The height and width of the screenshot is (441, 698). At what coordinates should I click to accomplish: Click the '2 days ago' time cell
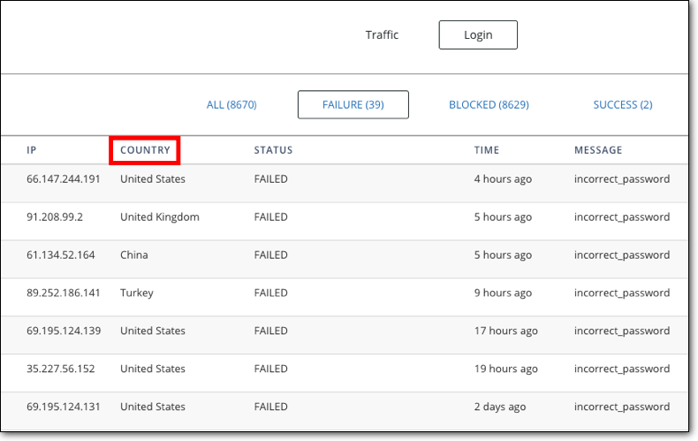pos(500,407)
